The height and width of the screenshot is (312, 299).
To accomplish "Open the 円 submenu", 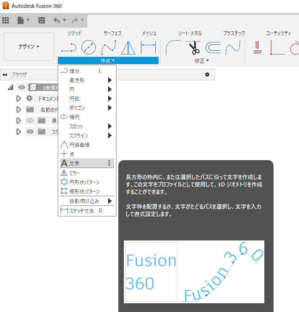I will point(87,90).
